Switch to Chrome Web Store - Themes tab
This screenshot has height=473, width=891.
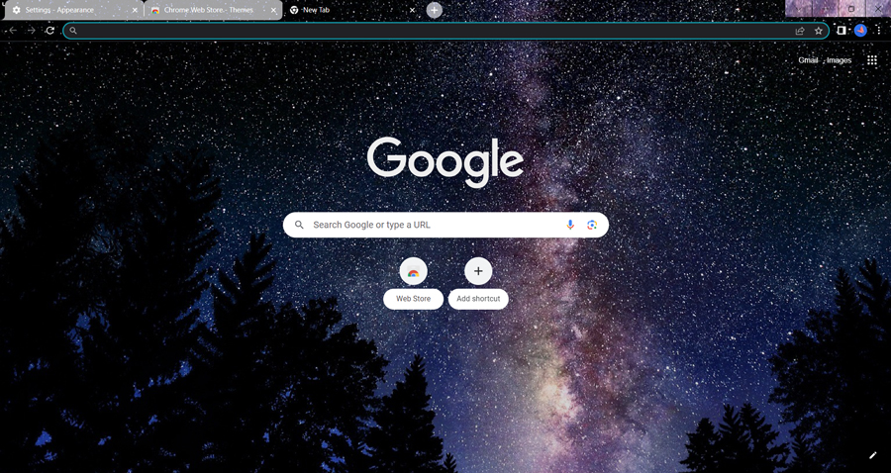coord(213,10)
